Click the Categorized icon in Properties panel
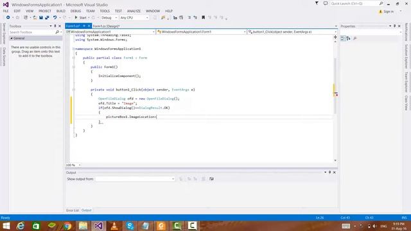Viewport: 411px width, 231px height. pos(343,38)
